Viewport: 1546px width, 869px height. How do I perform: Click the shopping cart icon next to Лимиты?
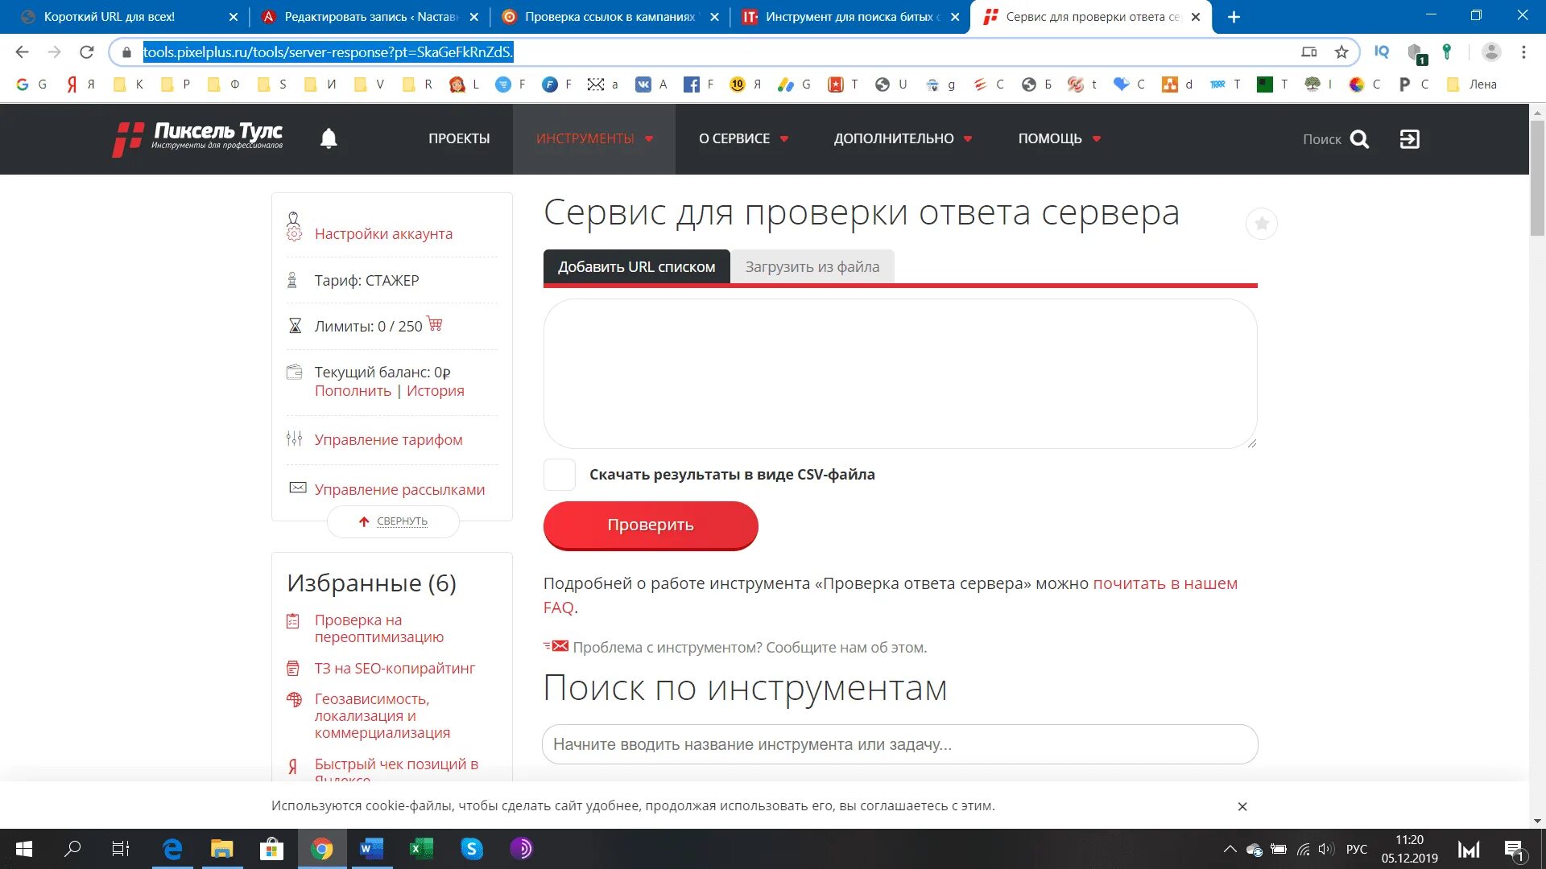point(435,325)
